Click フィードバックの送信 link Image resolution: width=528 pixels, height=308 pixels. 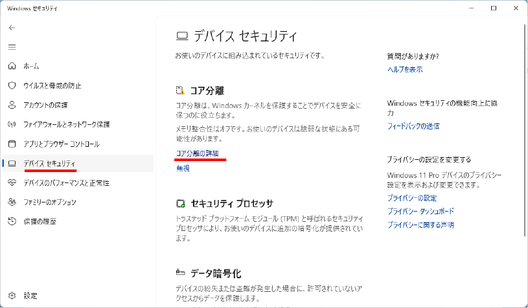pyautogui.click(x=413, y=126)
